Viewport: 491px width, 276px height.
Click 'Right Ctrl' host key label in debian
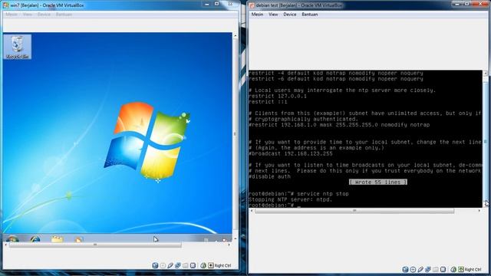pos(473,269)
